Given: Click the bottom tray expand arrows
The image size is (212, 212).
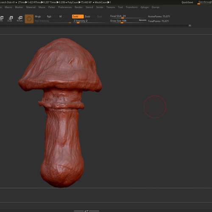Looking at the screenshot, I should click(86, 211).
